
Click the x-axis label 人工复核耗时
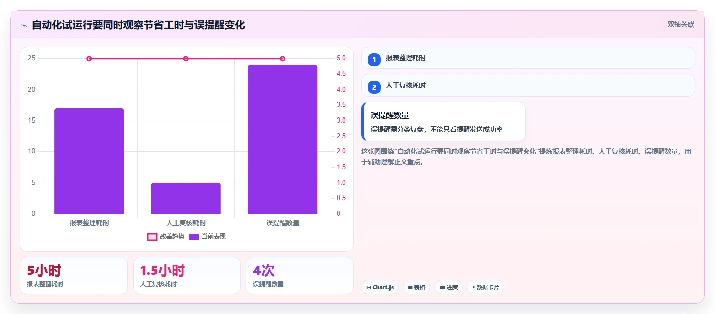coord(186,223)
